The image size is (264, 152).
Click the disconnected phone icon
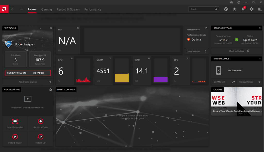pos(219,70)
